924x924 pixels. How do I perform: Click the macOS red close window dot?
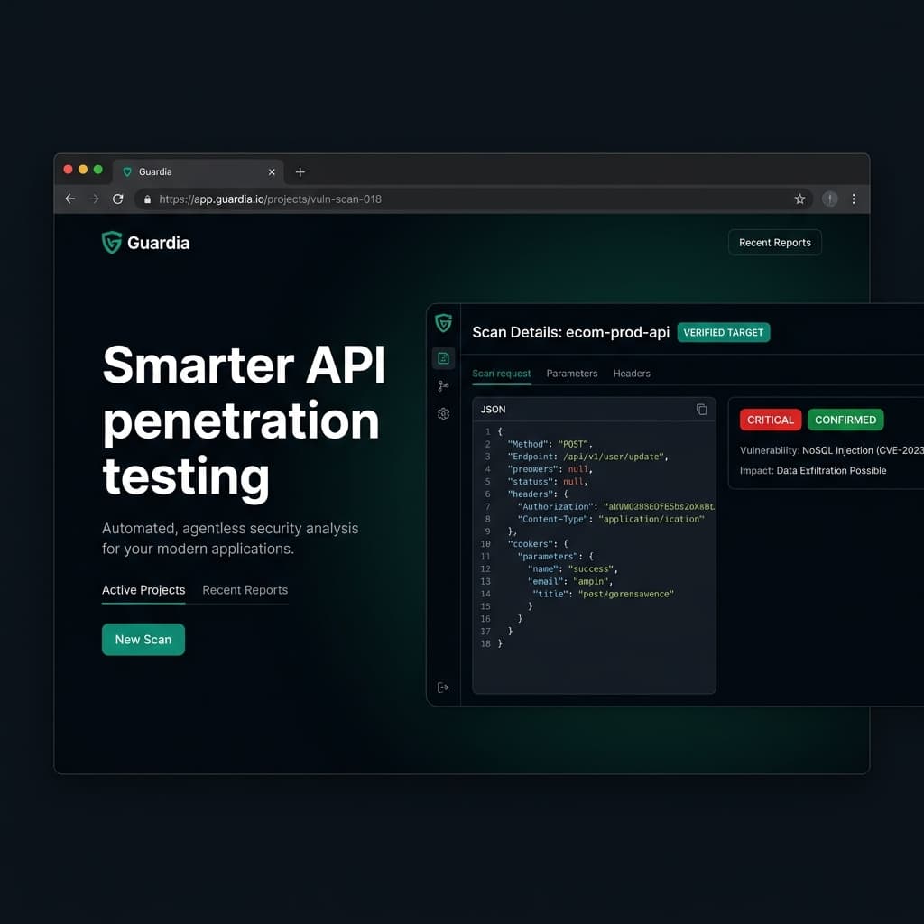point(68,170)
